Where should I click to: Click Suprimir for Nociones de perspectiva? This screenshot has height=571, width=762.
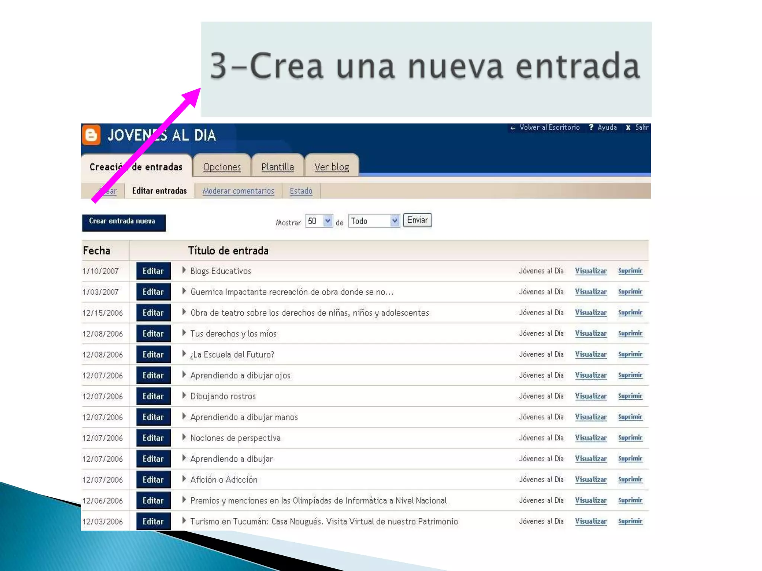point(630,438)
